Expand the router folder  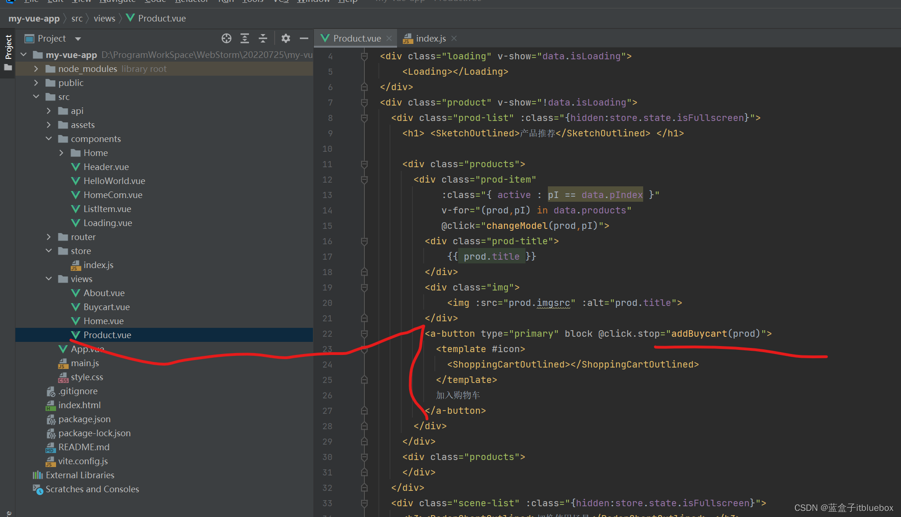point(49,237)
